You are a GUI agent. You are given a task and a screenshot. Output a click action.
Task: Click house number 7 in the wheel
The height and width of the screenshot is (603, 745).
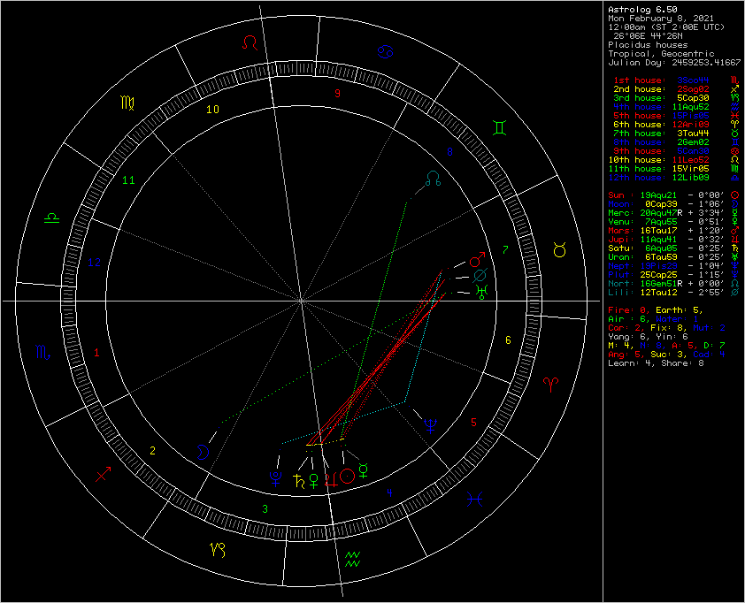click(x=505, y=249)
